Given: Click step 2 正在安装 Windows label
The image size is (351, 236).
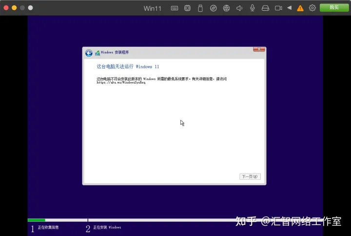Looking at the screenshot, I should (107, 227).
